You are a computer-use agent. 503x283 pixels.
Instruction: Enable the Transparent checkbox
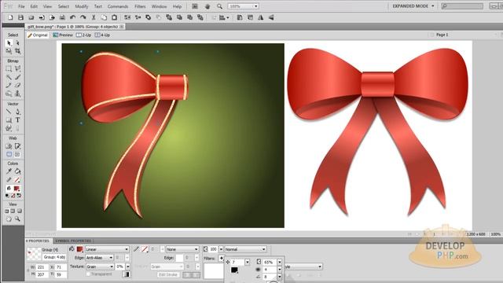click(x=88, y=274)
